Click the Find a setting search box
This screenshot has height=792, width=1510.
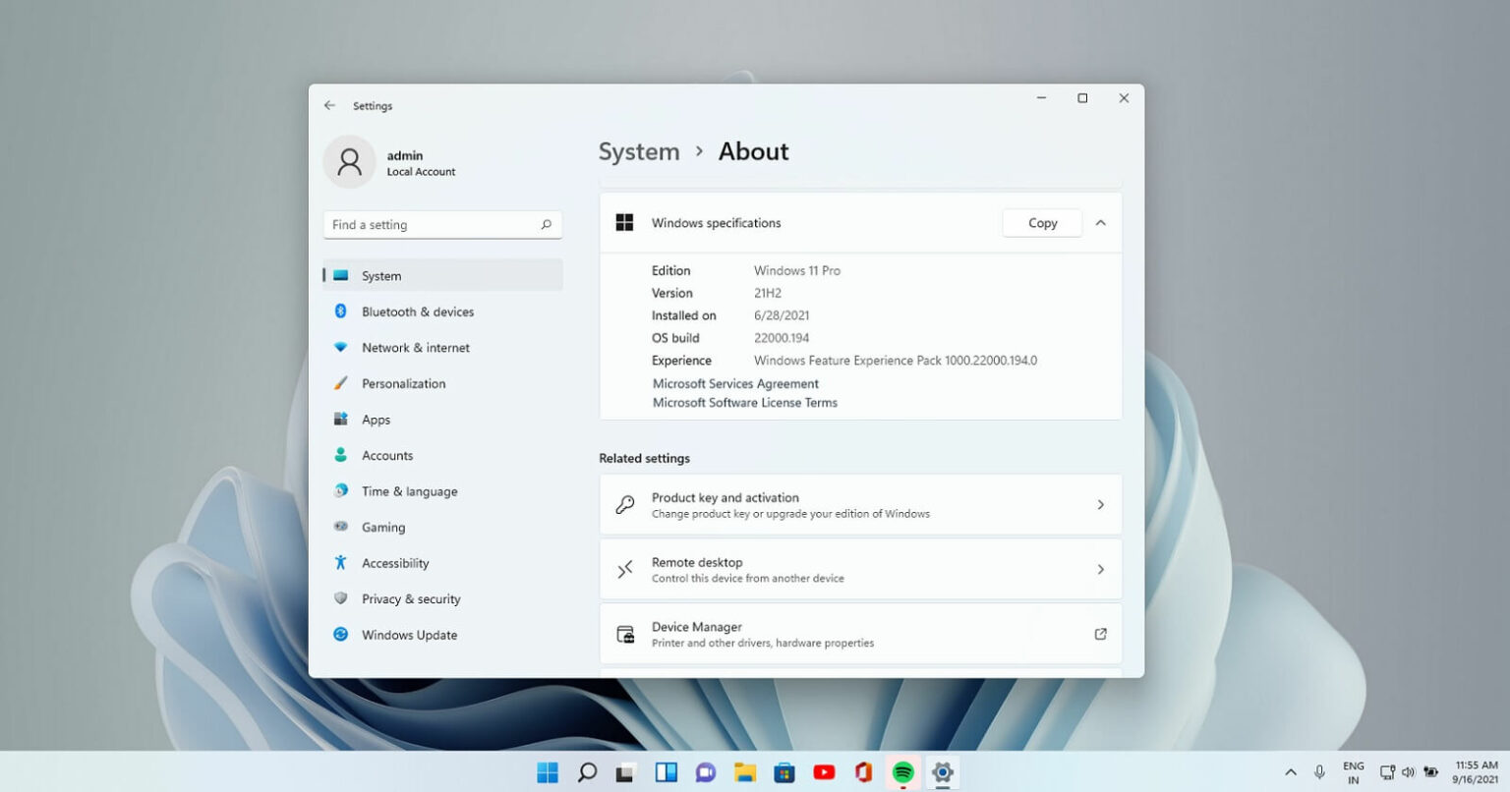pos(441,224)
